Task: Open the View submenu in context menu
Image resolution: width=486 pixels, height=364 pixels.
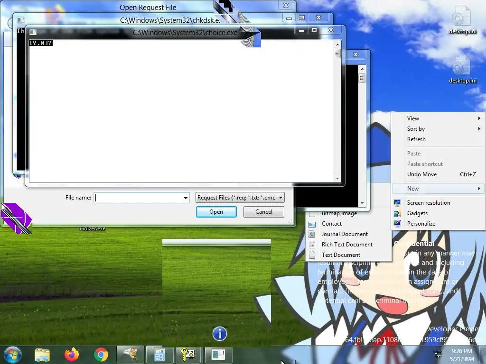Action: tap(438, 118)
